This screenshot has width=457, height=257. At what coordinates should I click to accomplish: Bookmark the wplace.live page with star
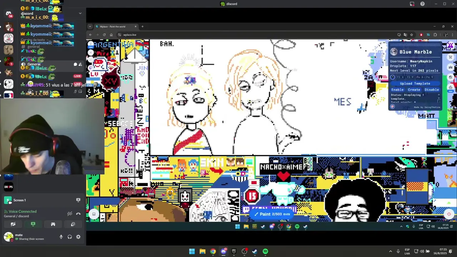(x=411, y=35)
